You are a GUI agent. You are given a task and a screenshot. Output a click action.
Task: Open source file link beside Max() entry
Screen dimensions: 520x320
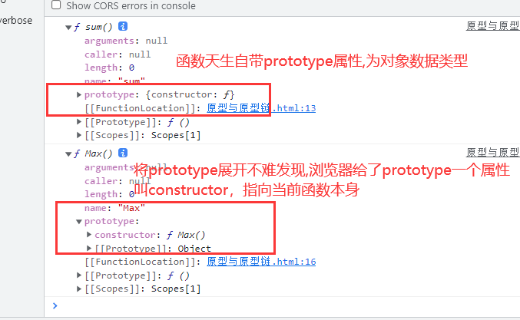[x=493, y=153]
